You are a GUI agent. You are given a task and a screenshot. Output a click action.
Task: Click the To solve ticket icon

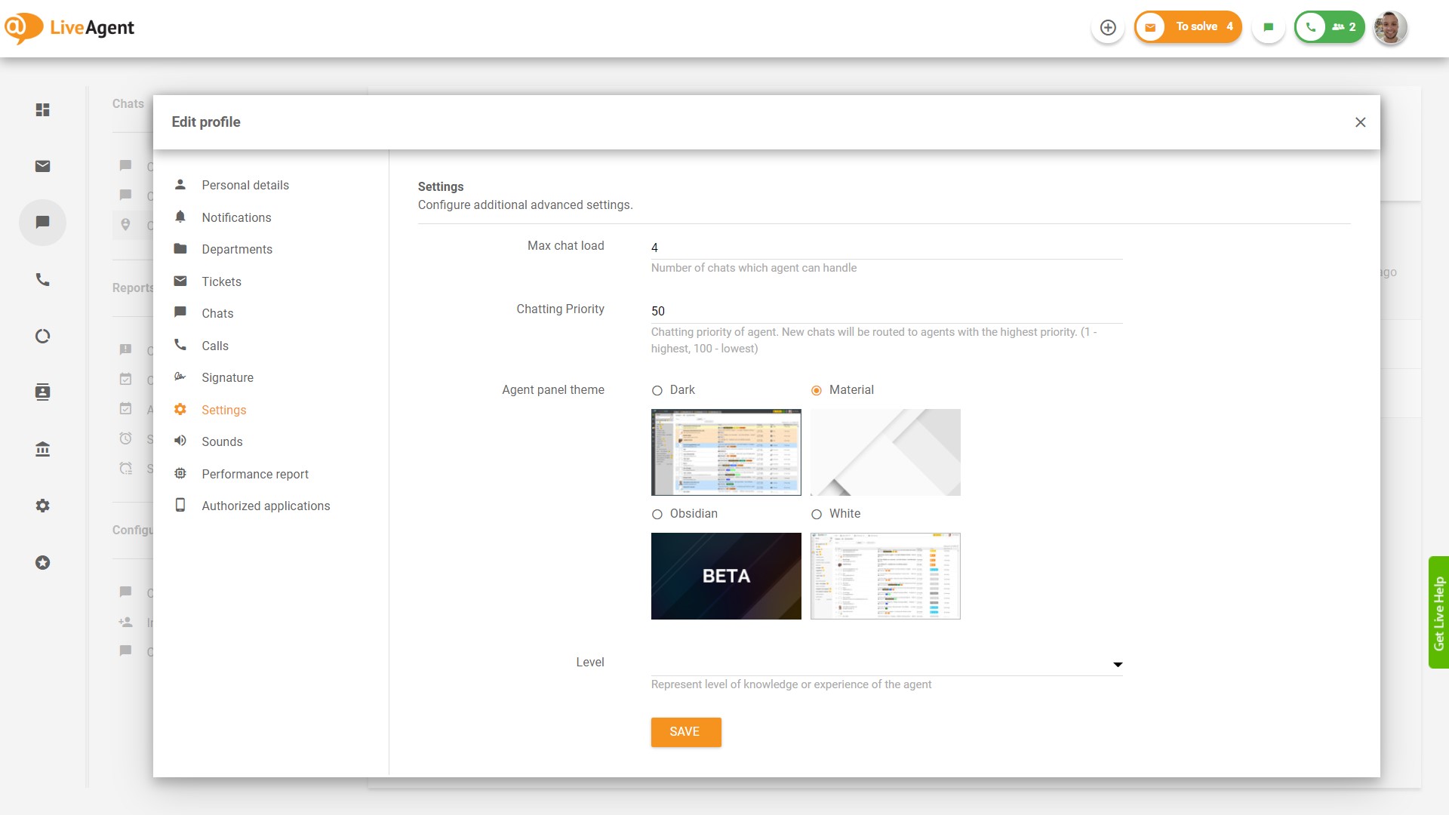(x=1150, y=27)
